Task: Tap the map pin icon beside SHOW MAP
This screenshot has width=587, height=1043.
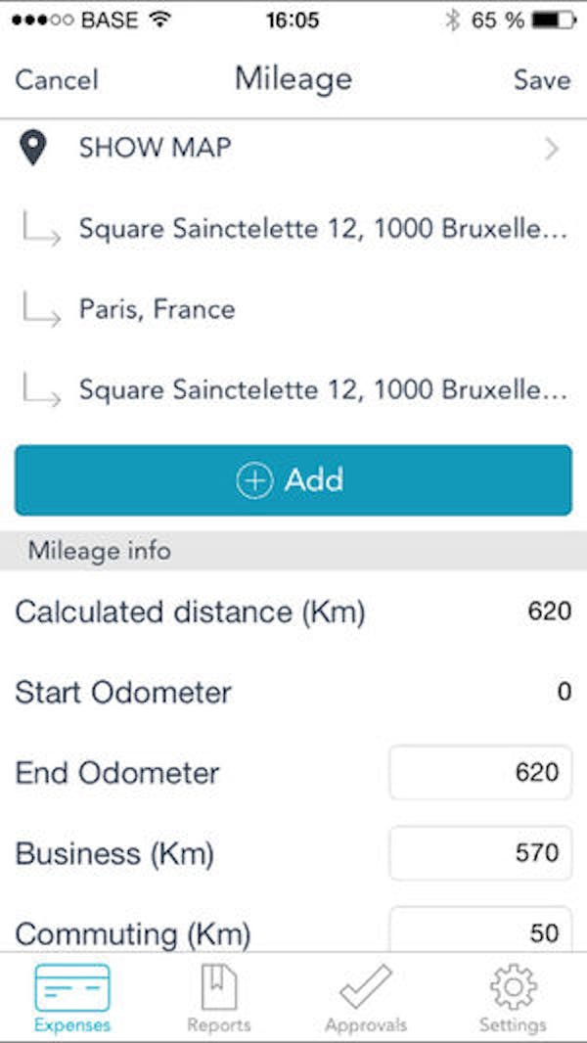Action: tap(33, 148)
